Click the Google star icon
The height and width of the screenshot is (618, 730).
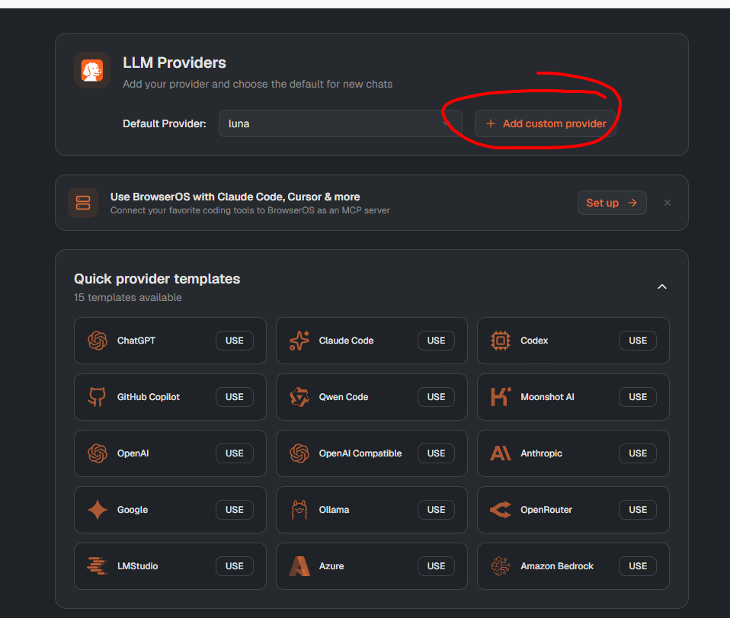[x=98, y=510]
